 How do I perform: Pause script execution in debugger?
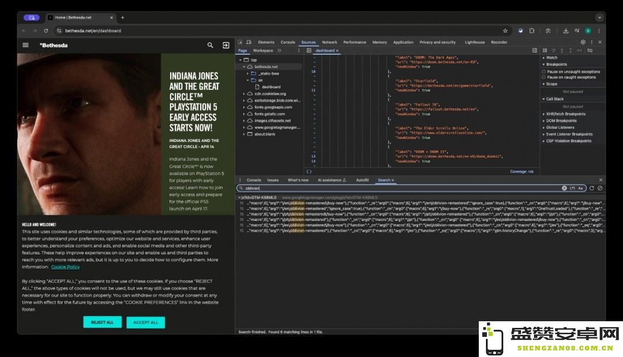tap(545, 50)
